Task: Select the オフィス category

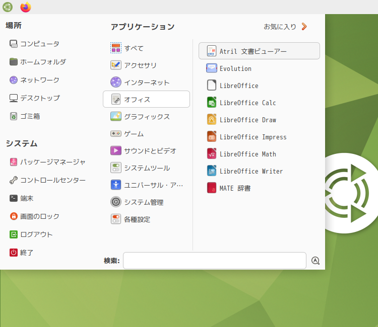Action: click(x=146, y=99)
